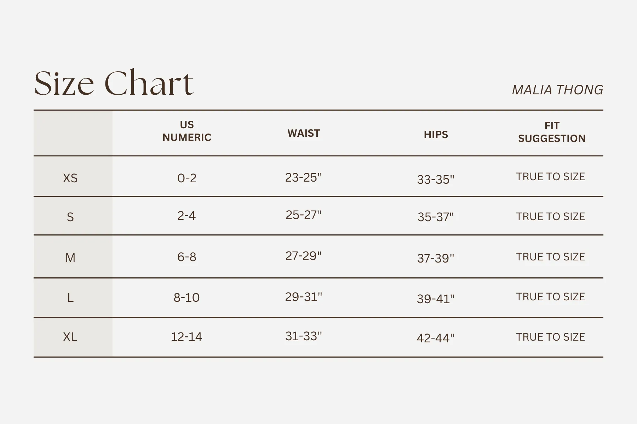Click the 8-10 US numeric cell
This screenshot has height=424, width=637.
(186, 298)
